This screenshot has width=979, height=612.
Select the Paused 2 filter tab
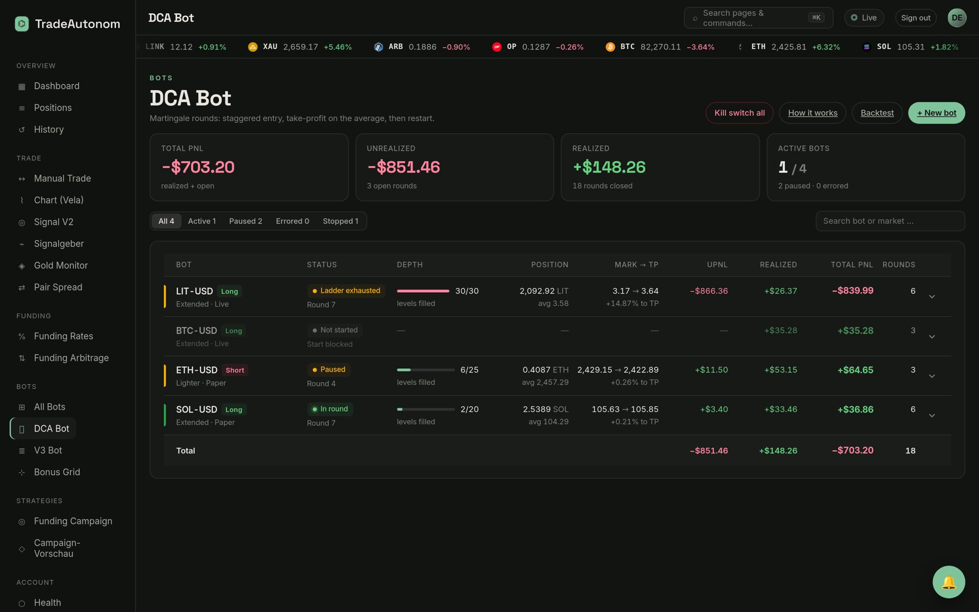coord(246,221)
